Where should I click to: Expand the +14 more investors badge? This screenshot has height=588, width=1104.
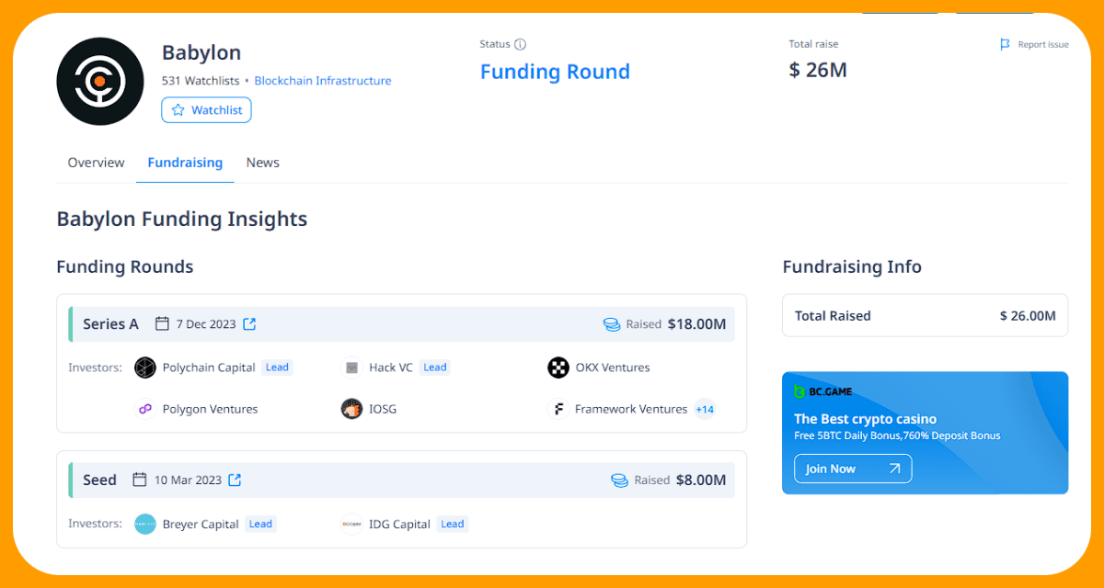[x=705, y=409]
